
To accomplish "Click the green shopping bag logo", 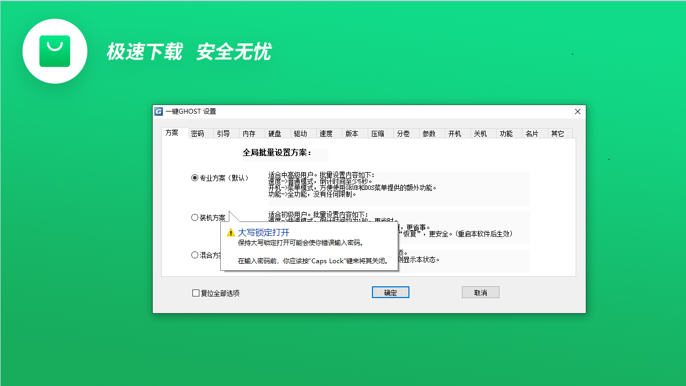I will [54, 51].
